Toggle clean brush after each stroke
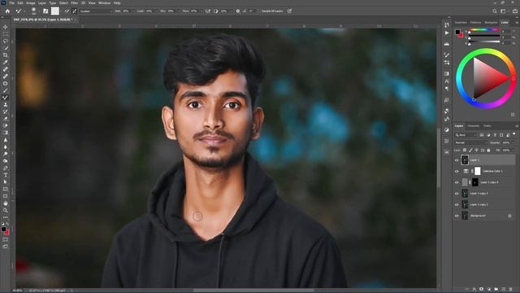520x293 pixels. [75, 11]
